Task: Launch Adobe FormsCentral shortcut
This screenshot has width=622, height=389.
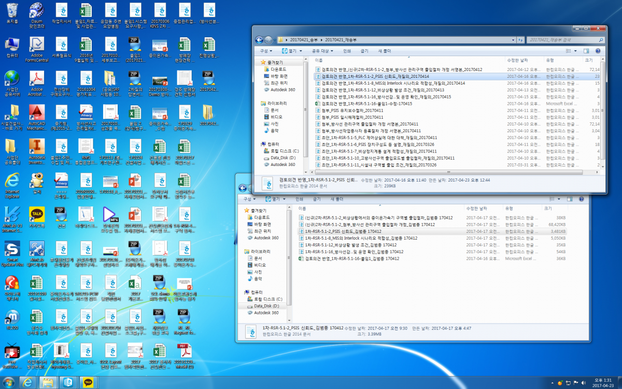Action: click(x=36, y=50)
